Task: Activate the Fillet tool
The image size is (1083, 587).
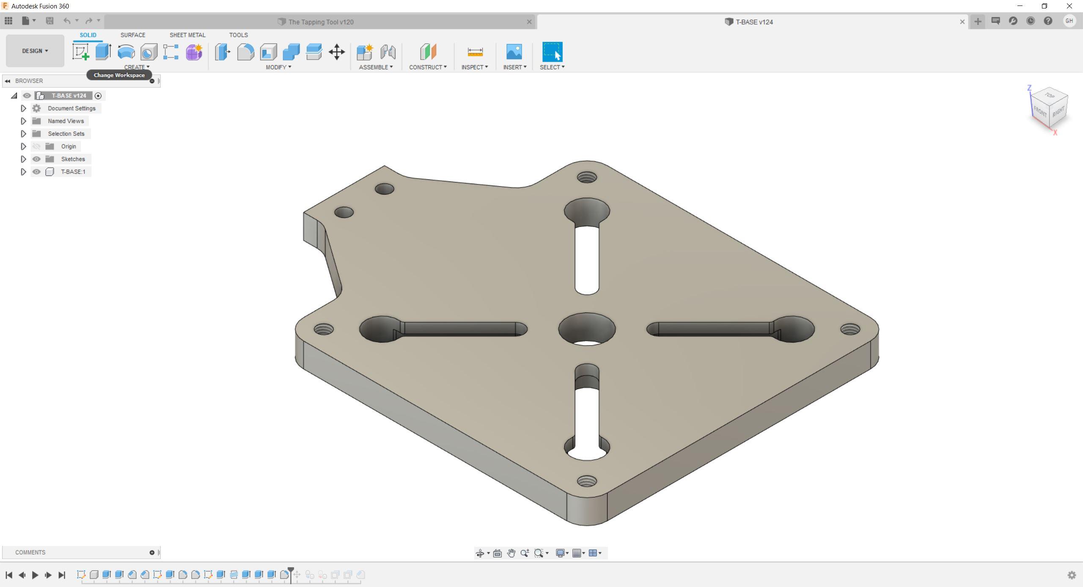Action: 246,52
